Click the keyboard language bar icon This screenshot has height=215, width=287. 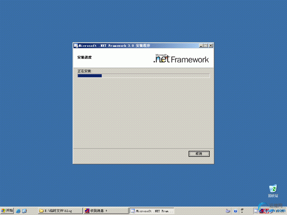(x=228, y=211)
